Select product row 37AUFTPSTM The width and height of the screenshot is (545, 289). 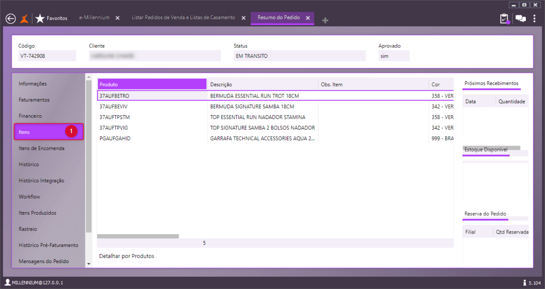[275, 117]
